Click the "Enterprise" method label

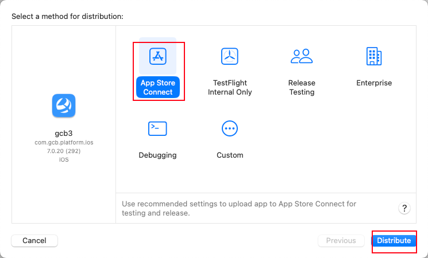coord(374,83)
